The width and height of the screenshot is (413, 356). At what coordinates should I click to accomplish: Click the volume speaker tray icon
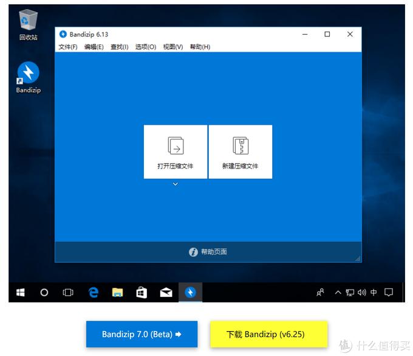click(x=362, y=292)
